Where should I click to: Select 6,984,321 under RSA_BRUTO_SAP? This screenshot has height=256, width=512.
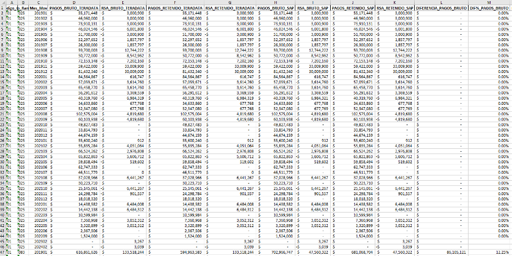pos(313,98)
